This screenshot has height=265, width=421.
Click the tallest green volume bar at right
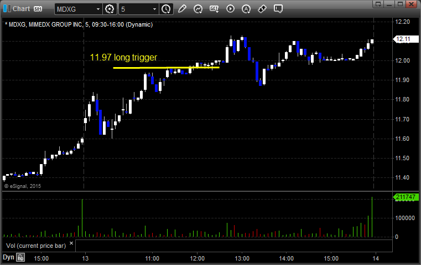(x=372, y=217)
